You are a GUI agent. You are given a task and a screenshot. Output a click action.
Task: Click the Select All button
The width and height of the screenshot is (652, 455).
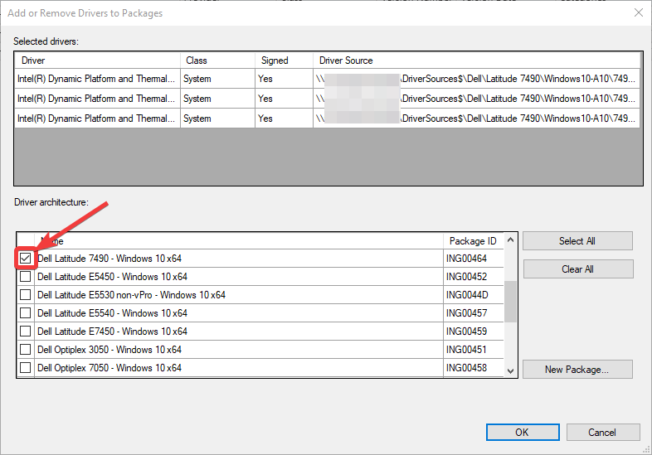577,241
